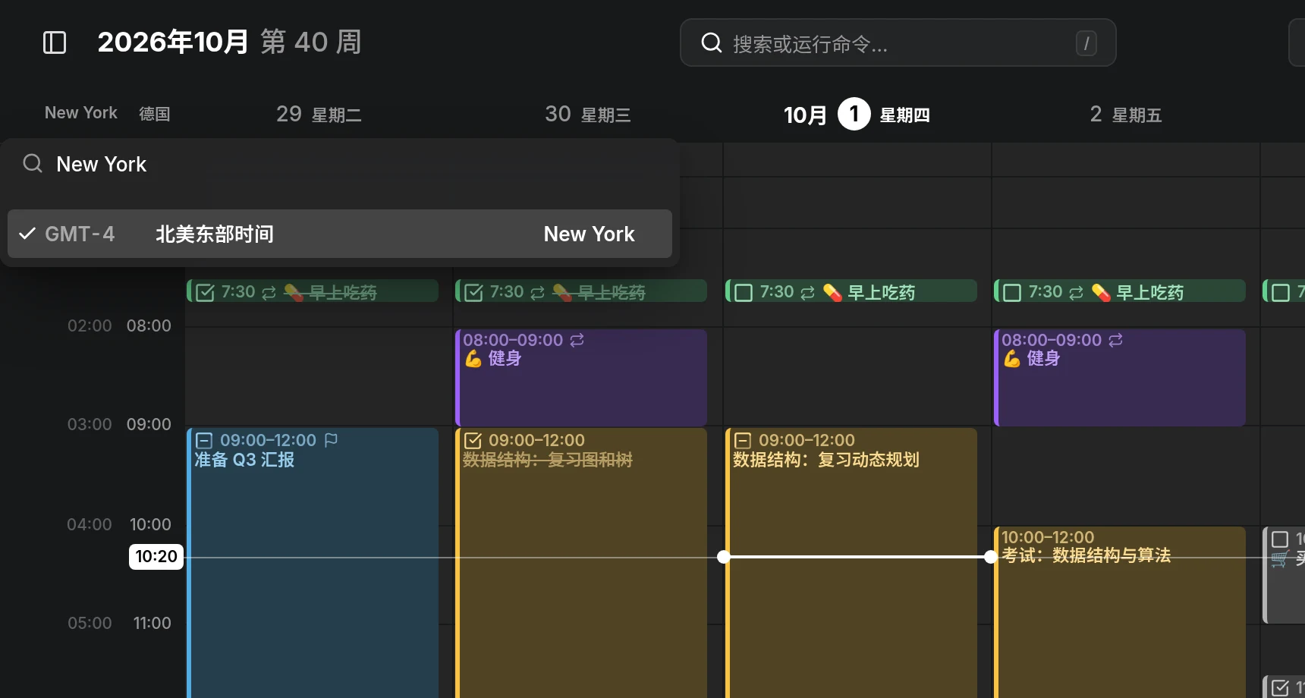Click the search magnifier in command bar
Screen dimensions: 1305x698
(711, 43)
